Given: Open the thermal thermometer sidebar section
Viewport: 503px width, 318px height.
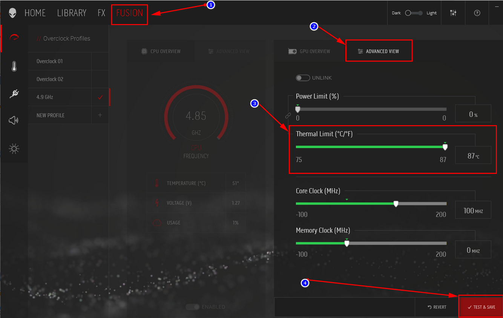Looking at the screenshot, I should click(x=14, y=66).
